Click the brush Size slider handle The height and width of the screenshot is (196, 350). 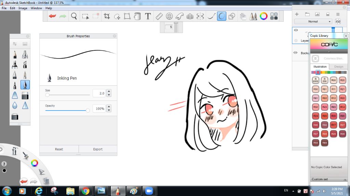47,95
